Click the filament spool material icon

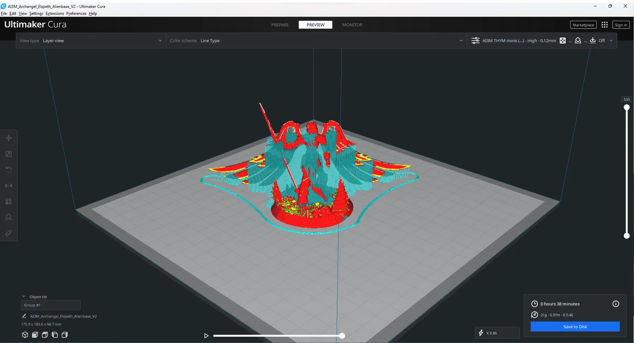(535, 315)
